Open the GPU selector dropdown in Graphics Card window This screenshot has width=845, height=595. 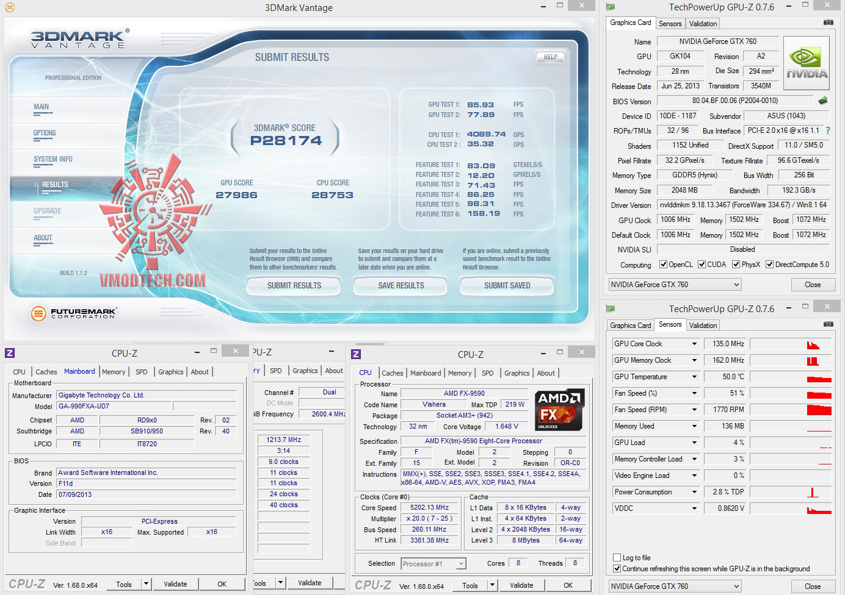tap(675, 285)
